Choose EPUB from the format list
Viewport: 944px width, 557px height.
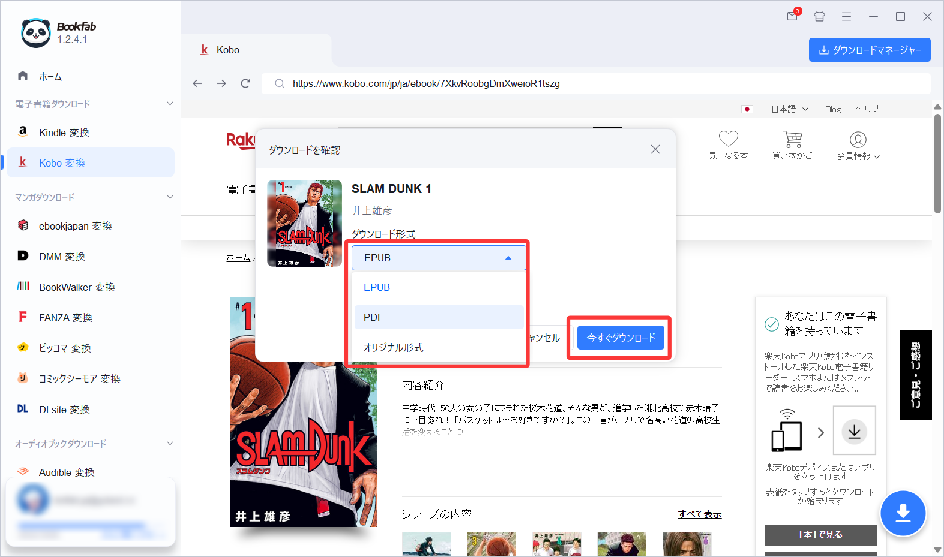click(x=439, y=287)
